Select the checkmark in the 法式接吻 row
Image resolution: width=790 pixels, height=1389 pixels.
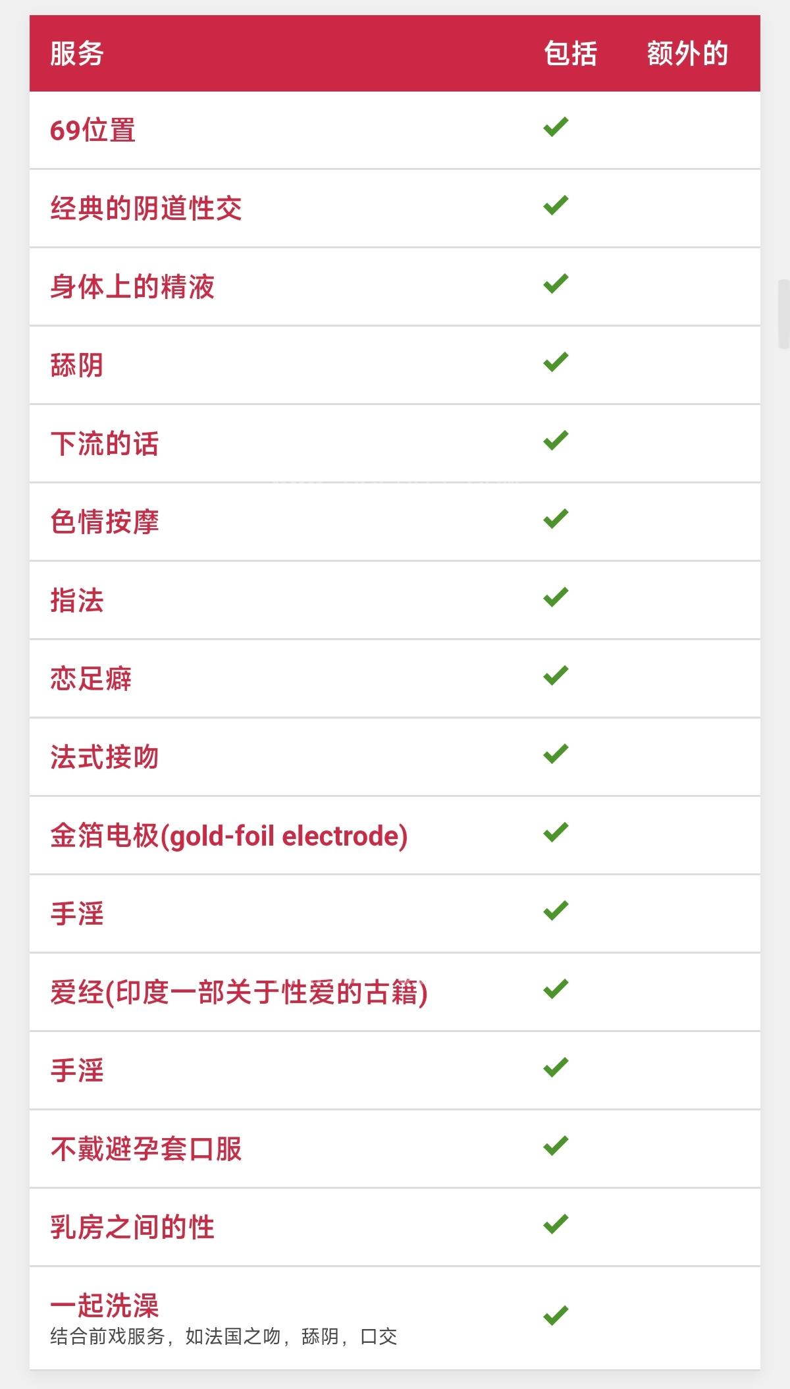click(x=556, y=753)
